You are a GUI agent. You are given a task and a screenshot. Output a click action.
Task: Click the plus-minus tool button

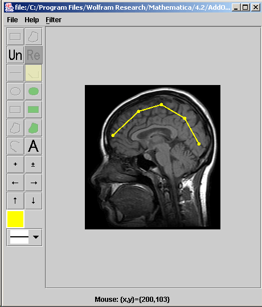(x=34, y=164)
